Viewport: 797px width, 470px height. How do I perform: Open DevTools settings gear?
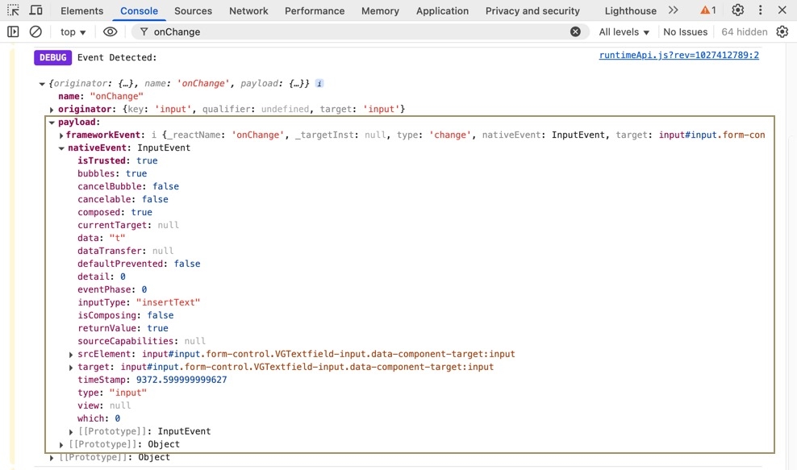[737, 10]
